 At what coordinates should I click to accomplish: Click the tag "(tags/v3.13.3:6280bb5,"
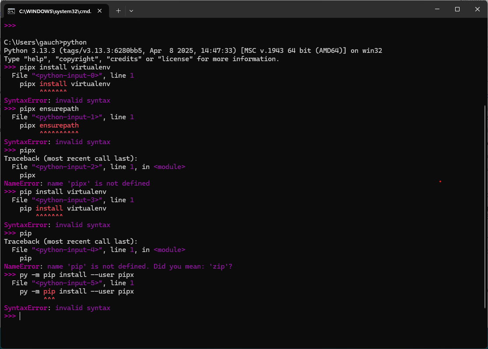click(x=103, y=51)
